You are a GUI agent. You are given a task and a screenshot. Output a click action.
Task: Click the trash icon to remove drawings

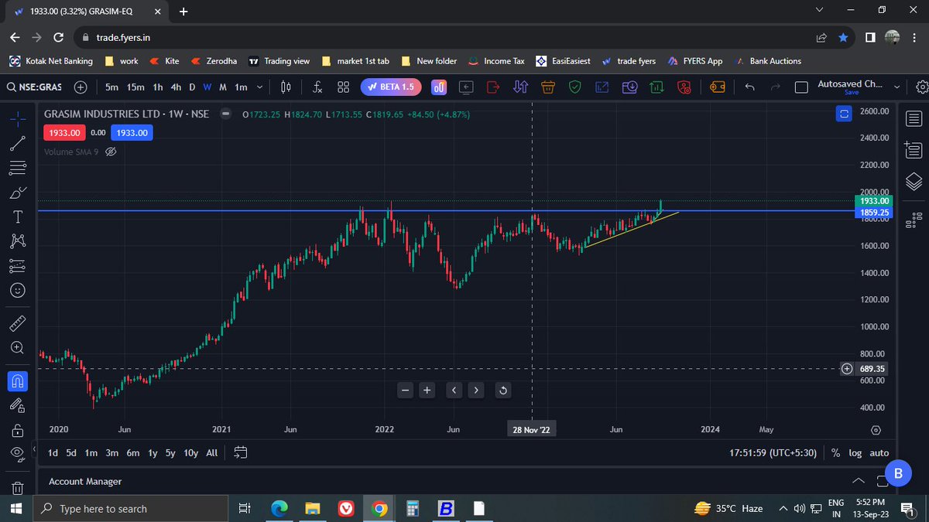coord(18,487)
